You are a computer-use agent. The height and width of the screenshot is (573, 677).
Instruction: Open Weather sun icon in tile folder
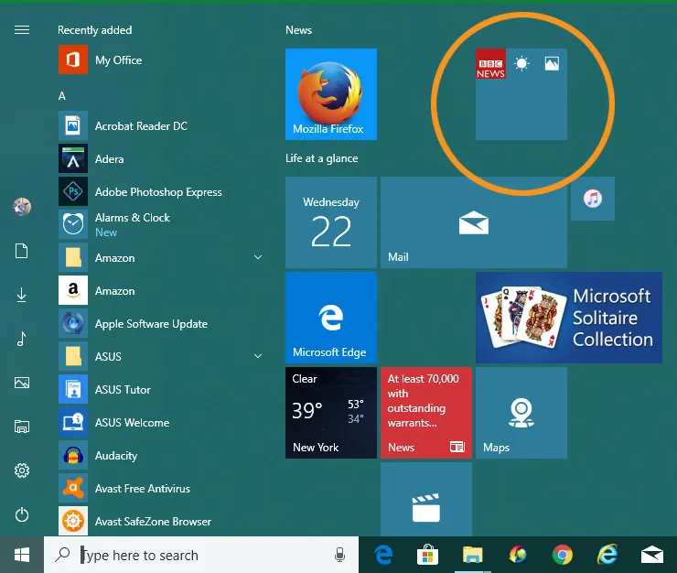(521, 63)
